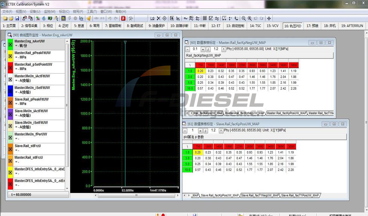Click the double-wave approx-equal curve icon
368x216 pixels.
pyautogui.click(x=217, y=18)
